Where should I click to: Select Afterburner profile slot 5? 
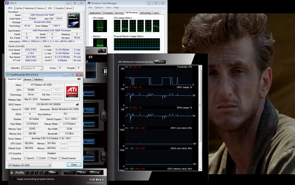[x=46, y=173]
